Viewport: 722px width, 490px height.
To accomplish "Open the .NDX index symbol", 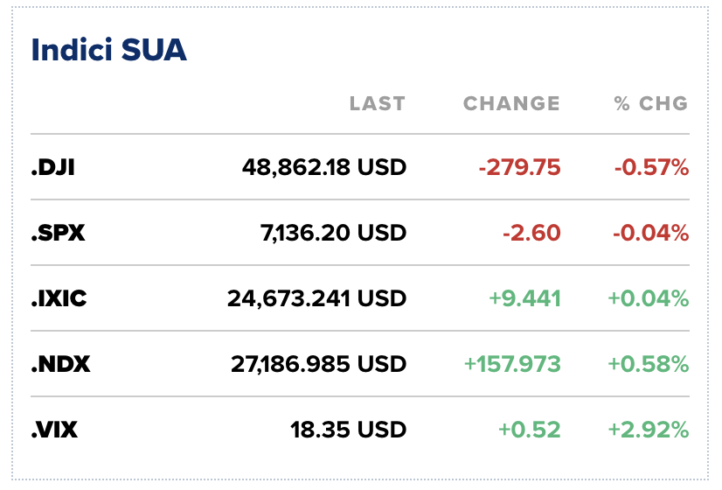I will tap(60, 364).
